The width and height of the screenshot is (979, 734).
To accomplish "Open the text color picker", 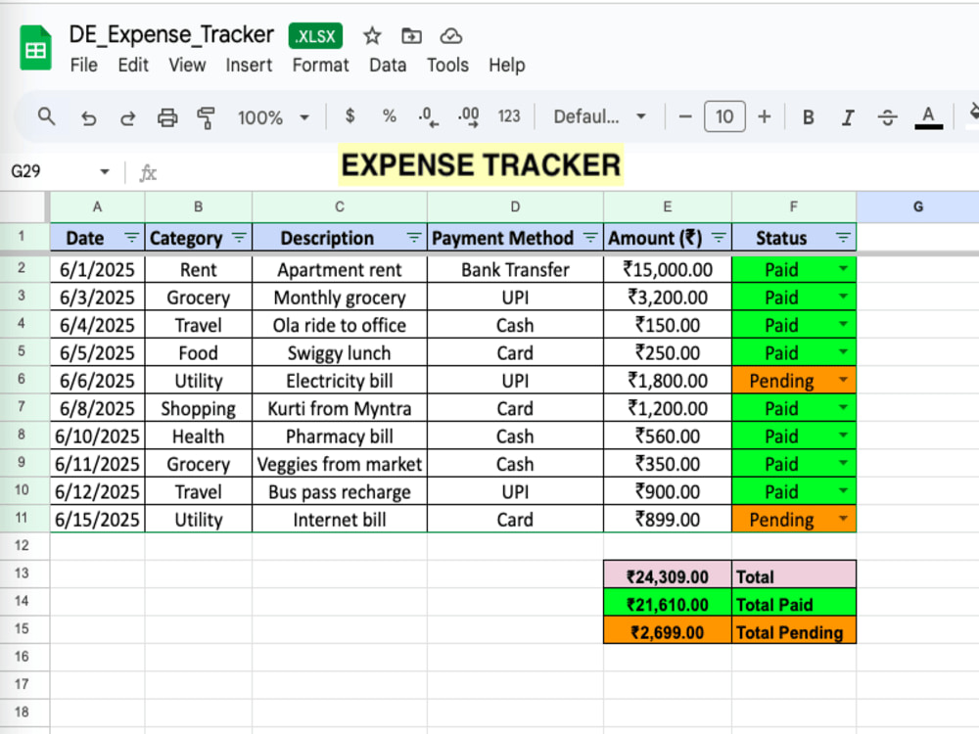I will point(928,117).
